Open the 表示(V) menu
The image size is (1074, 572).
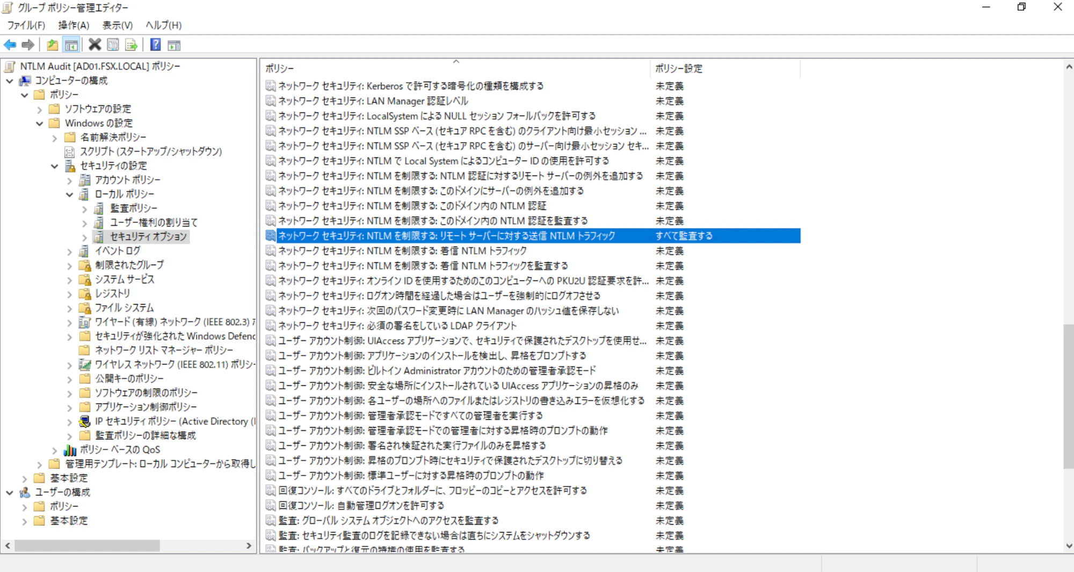pyautogui.click(x=117, y=25)
